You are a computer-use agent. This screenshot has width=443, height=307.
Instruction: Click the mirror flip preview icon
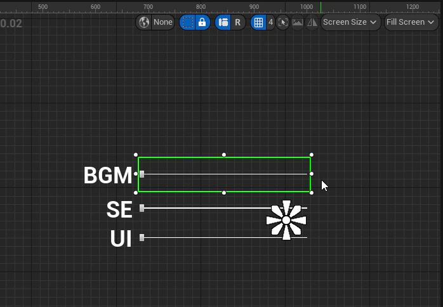pos(312,22)
